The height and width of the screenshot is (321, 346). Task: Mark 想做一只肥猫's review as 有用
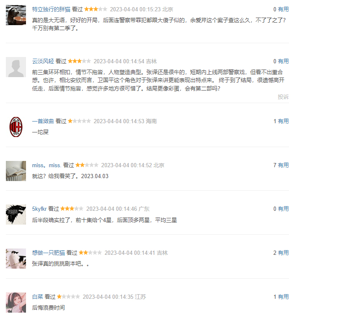284,253
